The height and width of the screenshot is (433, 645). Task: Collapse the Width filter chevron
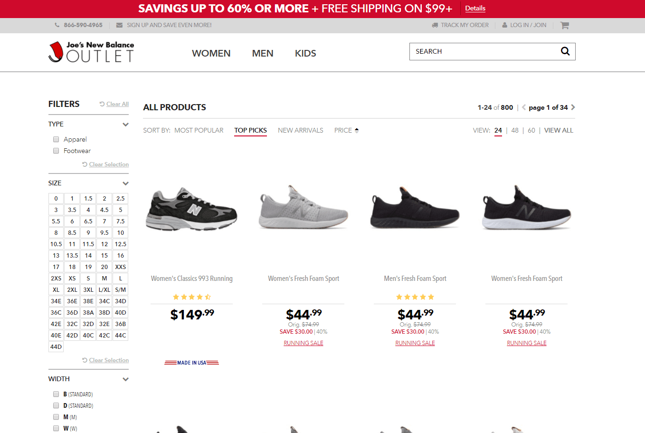tap(125, 379)
